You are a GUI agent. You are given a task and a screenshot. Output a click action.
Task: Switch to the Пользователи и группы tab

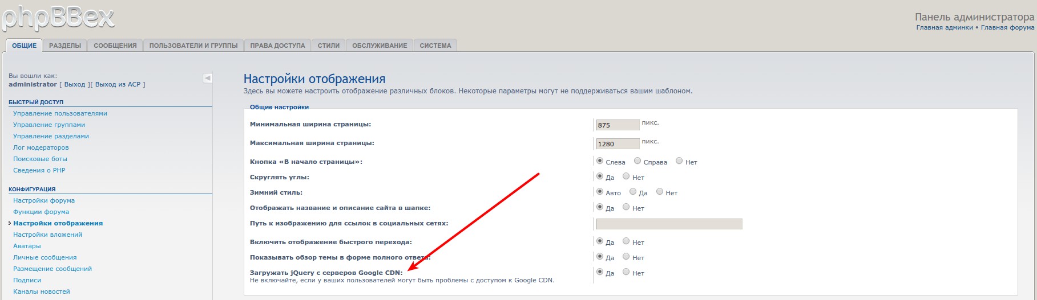tap(193, 46)
